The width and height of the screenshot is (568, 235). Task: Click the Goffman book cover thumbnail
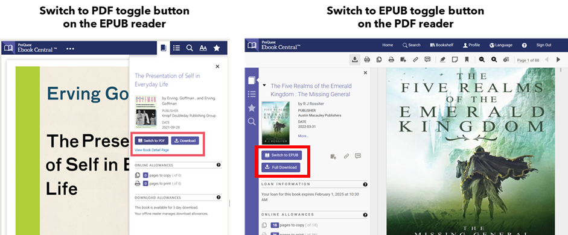pyautogui.click(x=145, y=111)
